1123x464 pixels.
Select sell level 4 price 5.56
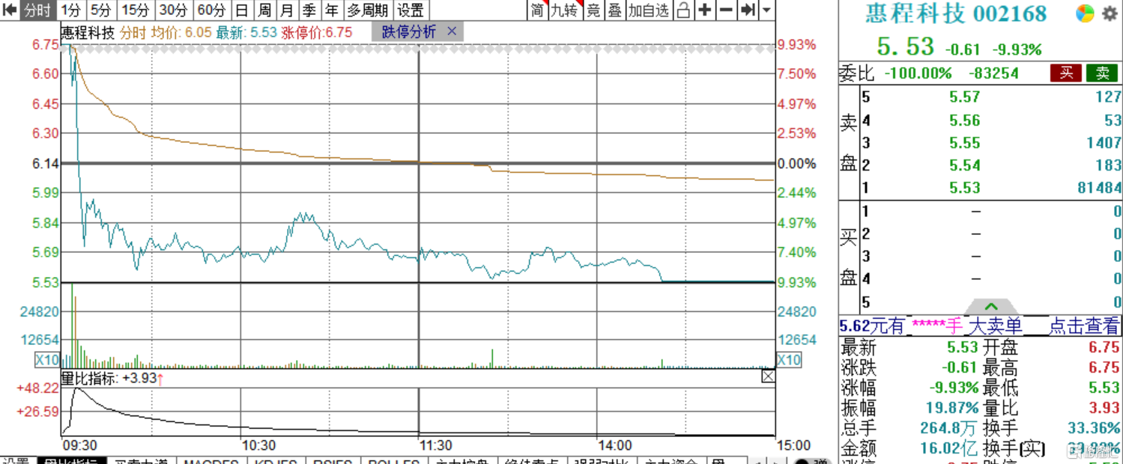point(964,120)
